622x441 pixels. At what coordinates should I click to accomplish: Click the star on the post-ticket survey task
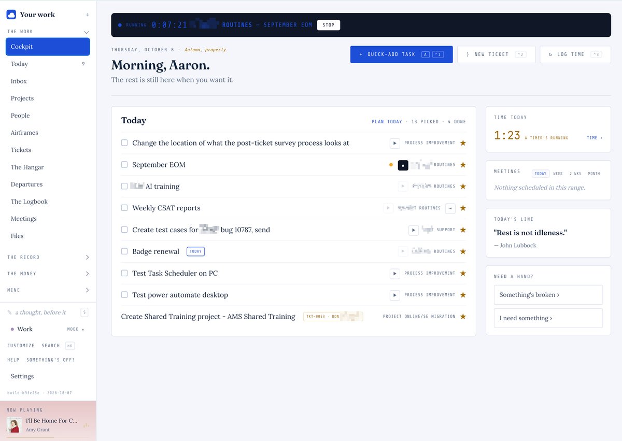463,143
